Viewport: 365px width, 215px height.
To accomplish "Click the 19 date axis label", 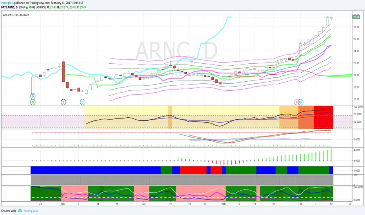I will click(190, 204).
